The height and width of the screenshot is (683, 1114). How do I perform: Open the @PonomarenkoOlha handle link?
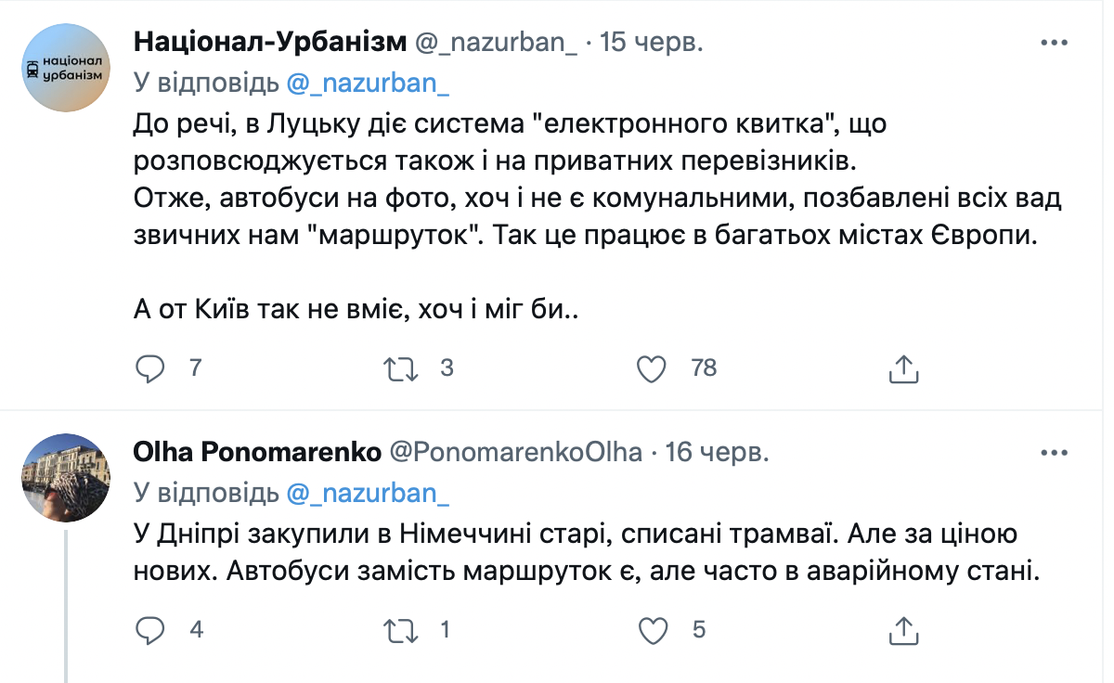[x=513, y=453]
